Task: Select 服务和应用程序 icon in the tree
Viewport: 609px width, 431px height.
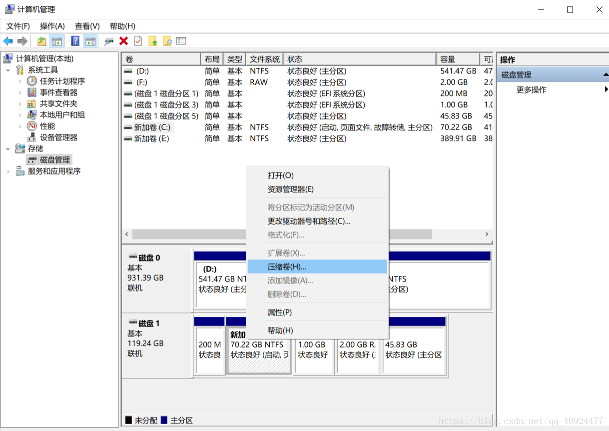Action: click(x=20, y=171)
